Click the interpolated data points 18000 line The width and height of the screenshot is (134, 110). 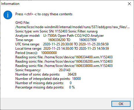[x=48, y=79]
